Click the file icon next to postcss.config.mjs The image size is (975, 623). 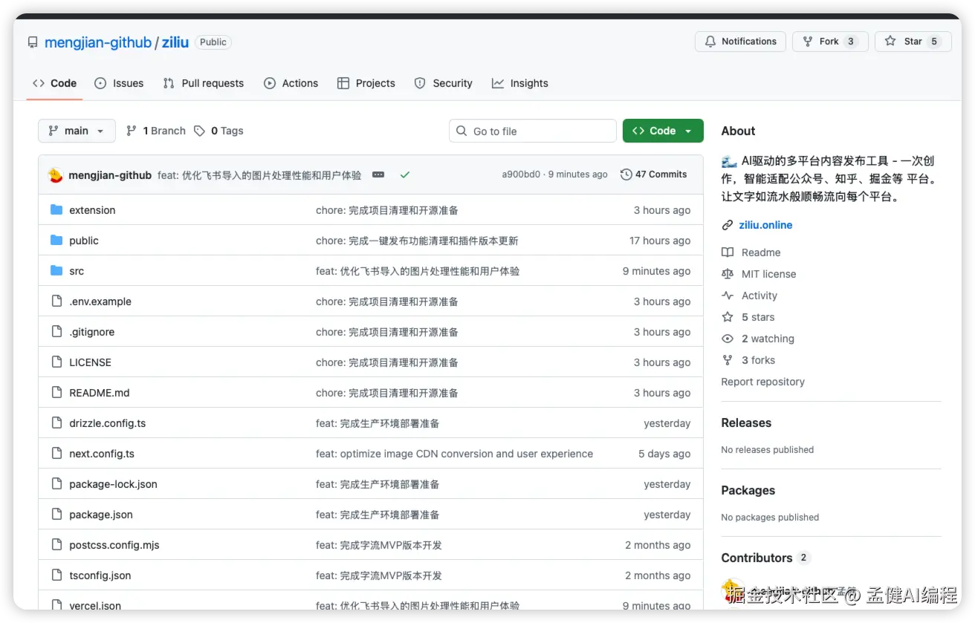pos(56,545)
